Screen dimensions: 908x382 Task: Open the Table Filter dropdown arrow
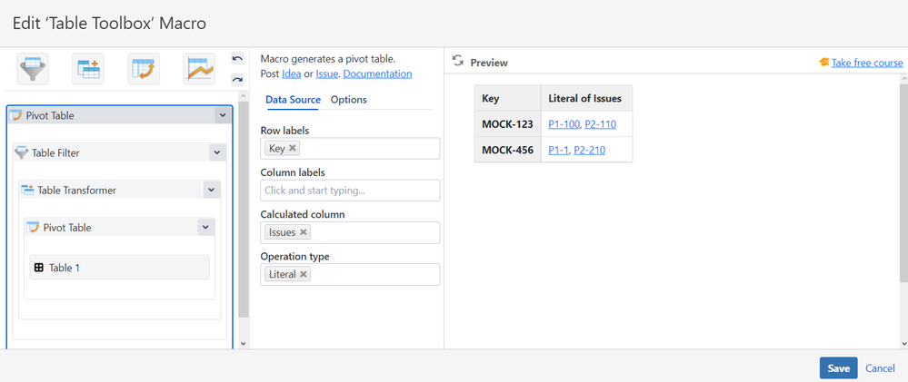[216, 153]
